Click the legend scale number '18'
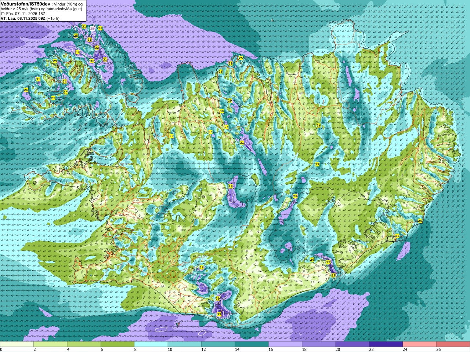Image resolution: width=470 pixels, height=352 pixels. 304,349
